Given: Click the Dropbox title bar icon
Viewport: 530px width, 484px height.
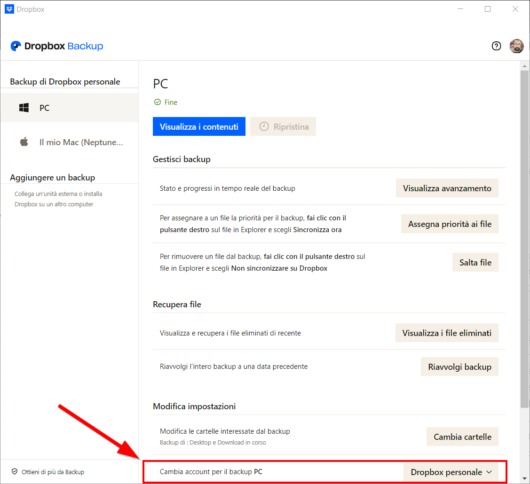Looking at the screenshot, I should pos(9,9).
